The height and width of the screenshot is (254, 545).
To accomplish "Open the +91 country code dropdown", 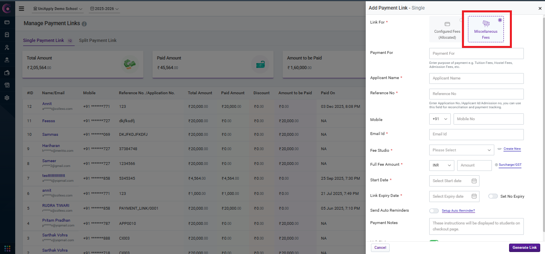I will (x=439, y=119).
